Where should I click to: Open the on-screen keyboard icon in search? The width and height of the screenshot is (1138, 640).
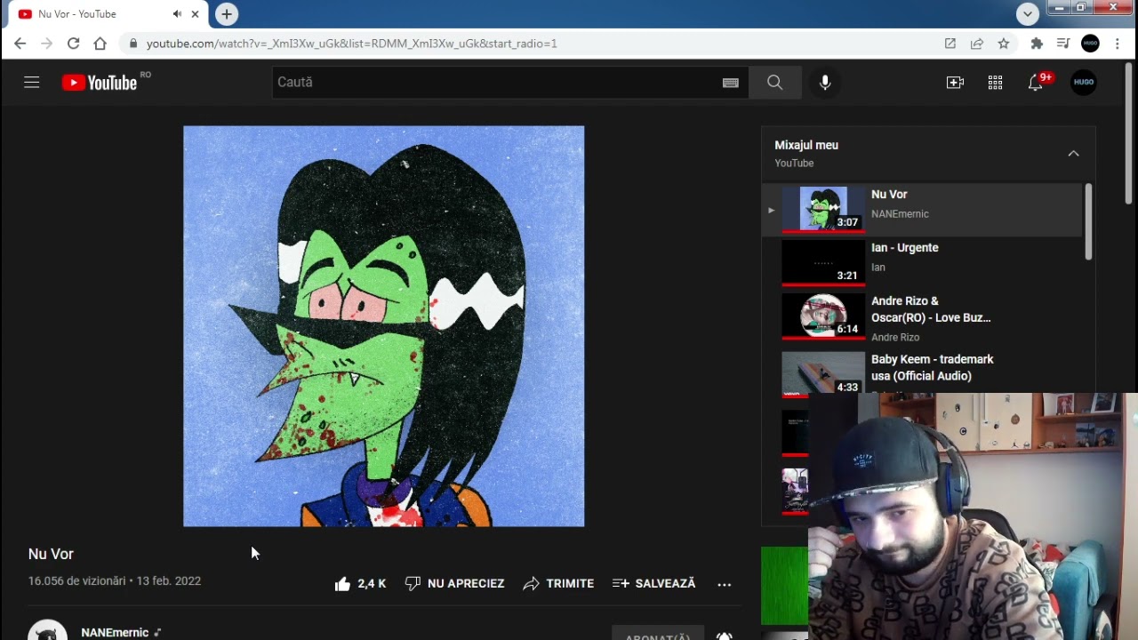pos(731,82)
